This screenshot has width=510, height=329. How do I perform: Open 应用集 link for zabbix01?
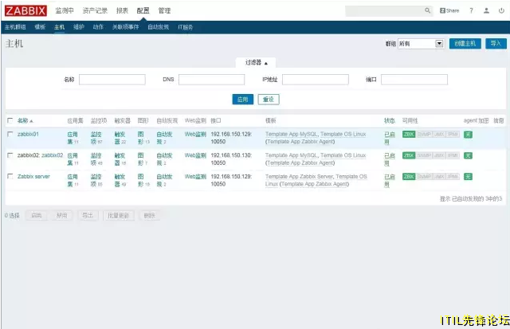click(73, 138)
